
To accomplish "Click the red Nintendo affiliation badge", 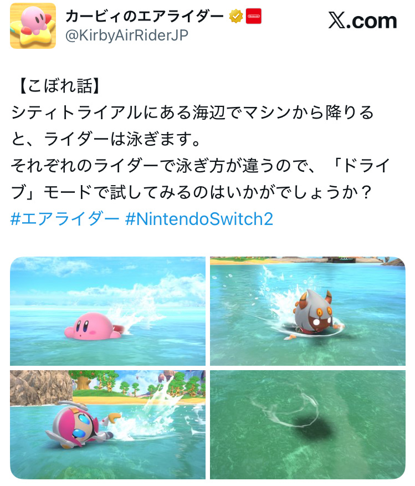I will point(254,17).
